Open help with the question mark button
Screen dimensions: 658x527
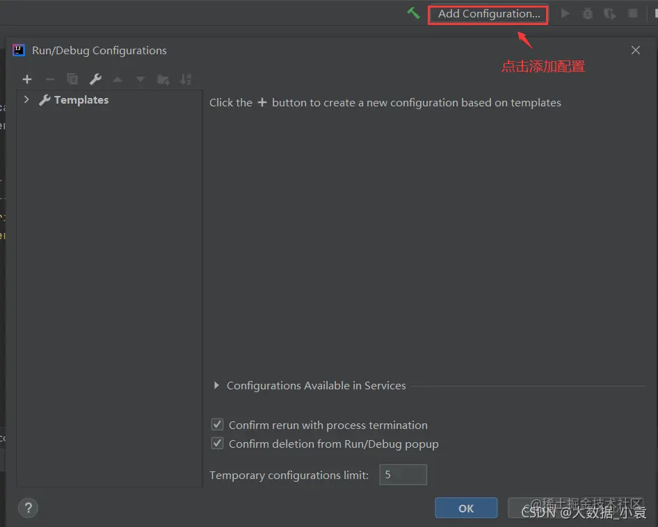[x=28, y=508]
